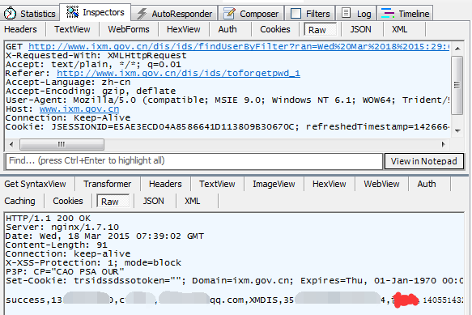Click the User-Agent Mozilla/5.0 line
The height and width of the screenshot is (315, 472).
tap(227, 100)
